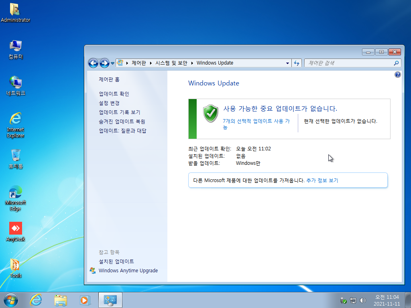Open the help question mark icon
The height and width of the screenshot is (308, 411).
[x=397, y=75]
